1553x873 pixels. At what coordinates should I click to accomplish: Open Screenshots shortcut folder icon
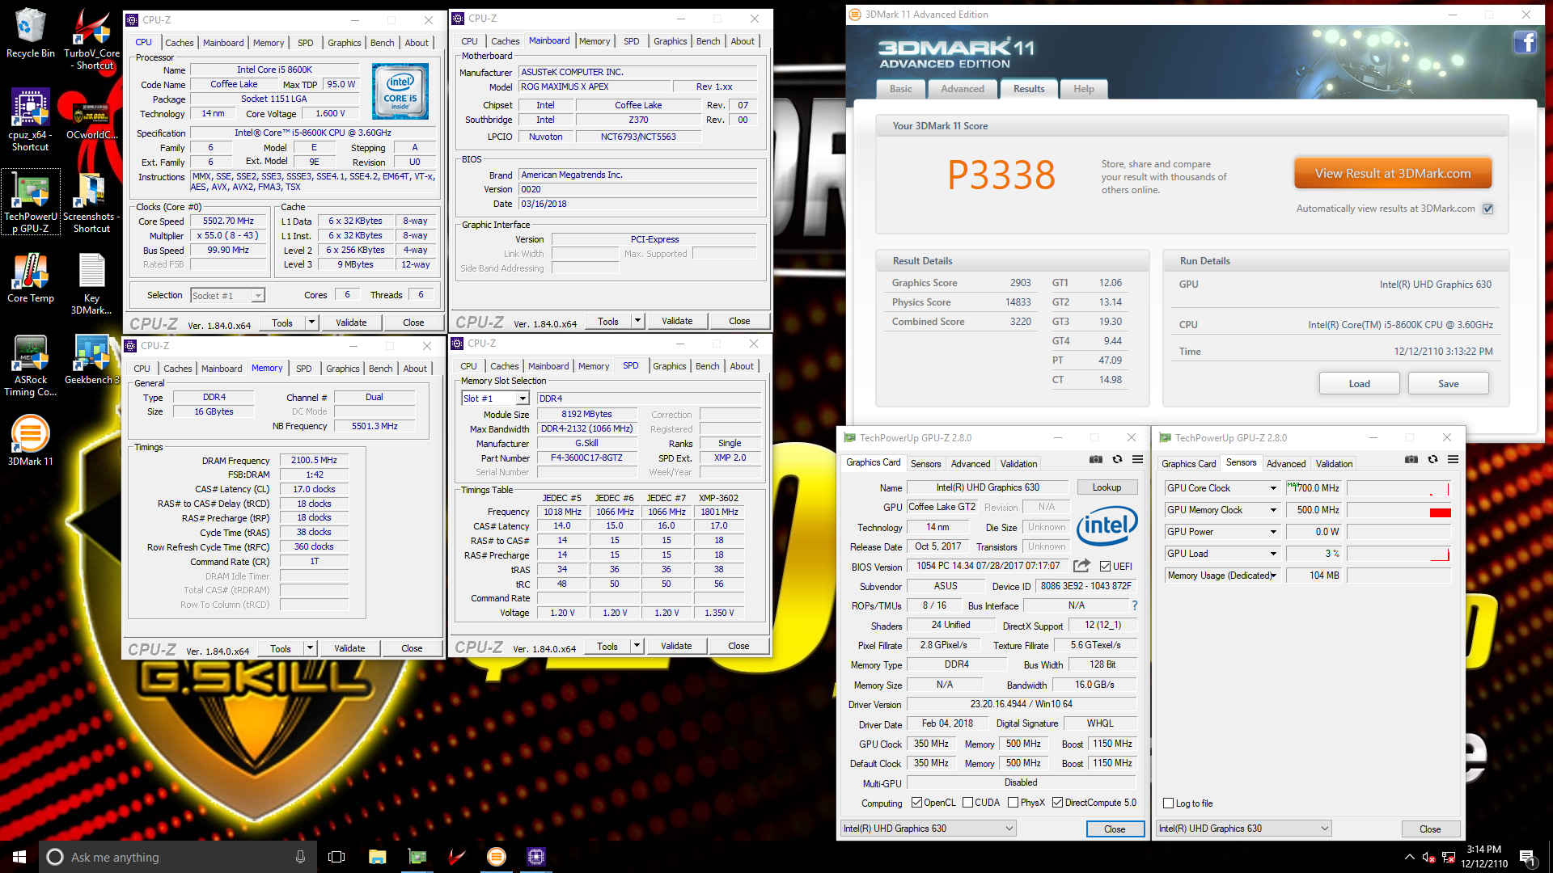[x=91, y=202]
